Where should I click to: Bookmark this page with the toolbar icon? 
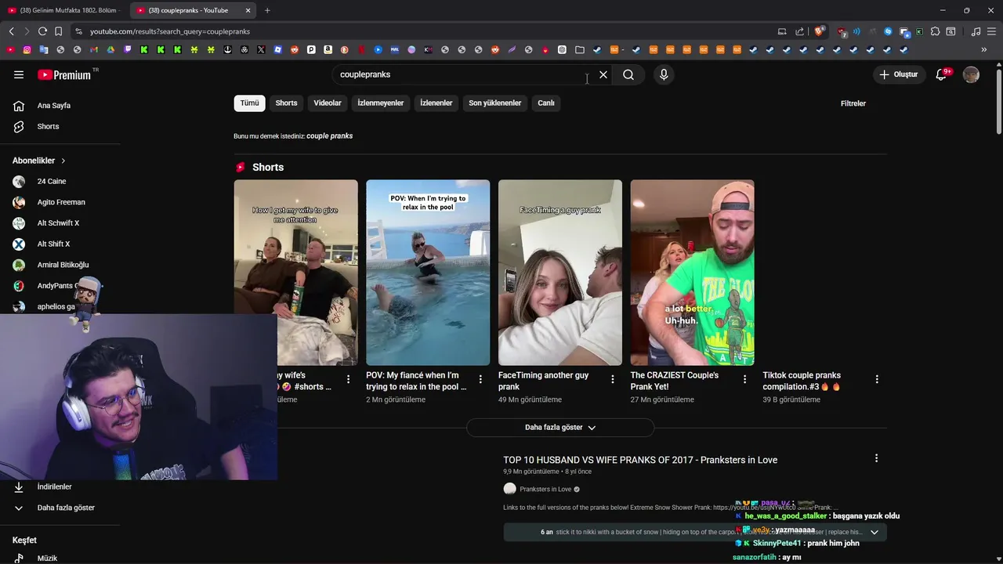(x=58, y=31)
